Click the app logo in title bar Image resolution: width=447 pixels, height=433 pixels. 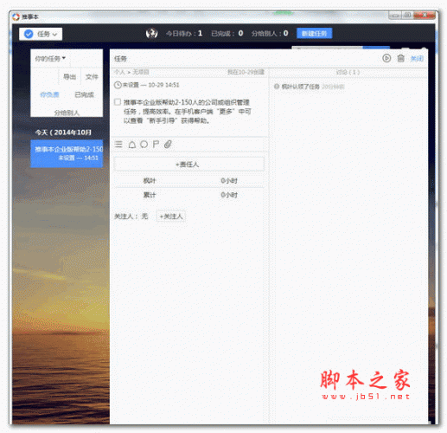pyautogui.click(x=16, y=16)
